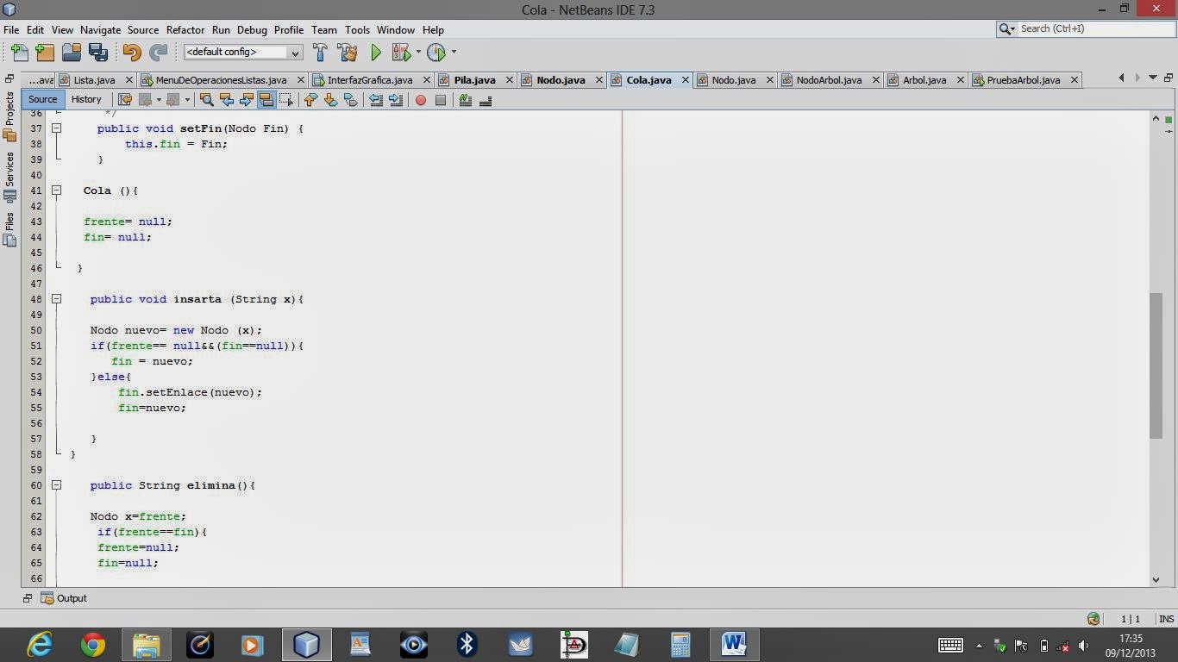
Task: Click the editor vertical scrollbar thumb
Action: (x=1156, y=365)
